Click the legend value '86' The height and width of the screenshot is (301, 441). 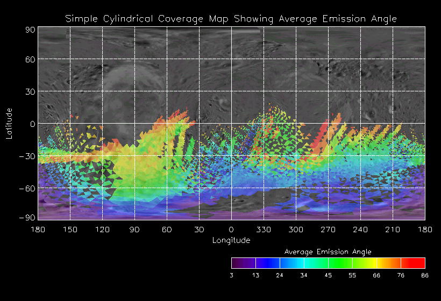[x=425, y=275]
